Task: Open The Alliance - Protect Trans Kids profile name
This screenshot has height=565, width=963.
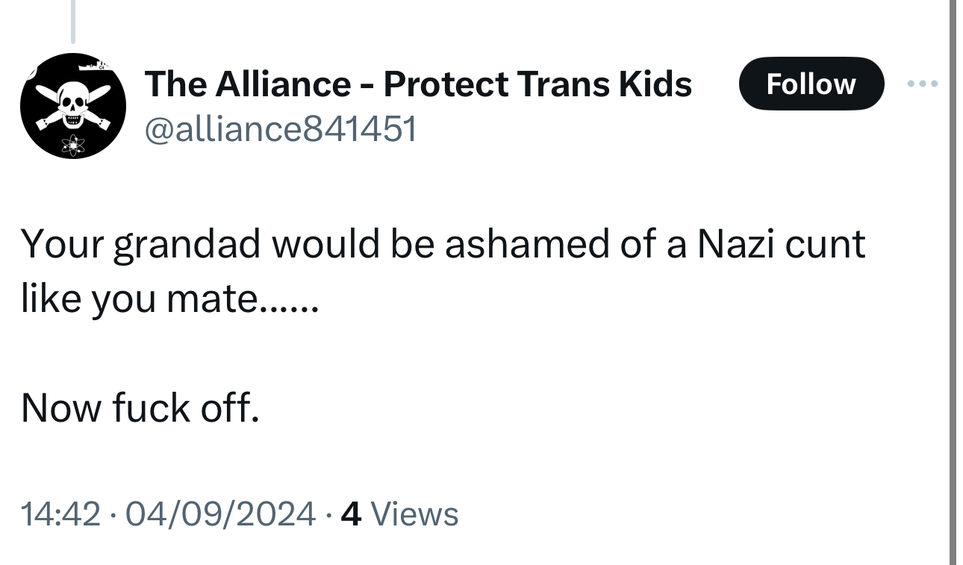Action: [418, 84]
